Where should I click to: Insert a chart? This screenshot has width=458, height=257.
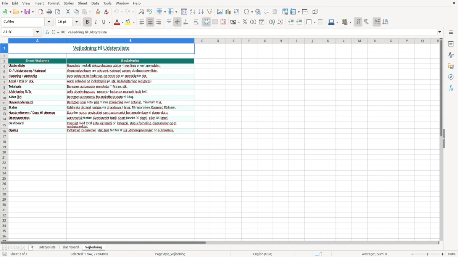[228, 12]
